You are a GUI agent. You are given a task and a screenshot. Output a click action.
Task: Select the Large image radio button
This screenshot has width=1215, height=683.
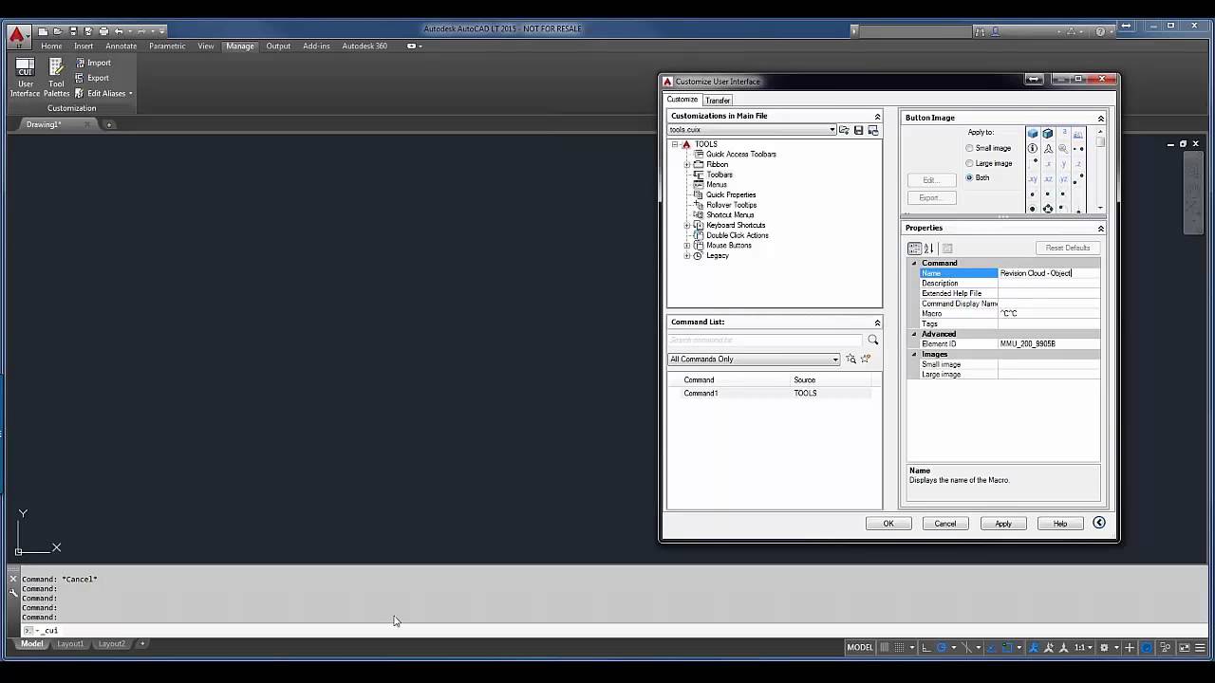coord(969,163)
